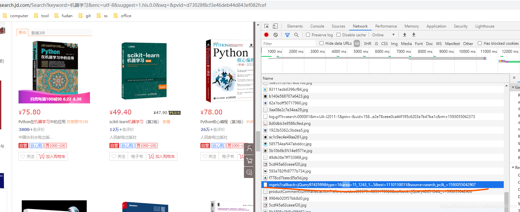This screenshot has width=520, height=212.
Task: Open the Memory tab
Action: point(412,26)
